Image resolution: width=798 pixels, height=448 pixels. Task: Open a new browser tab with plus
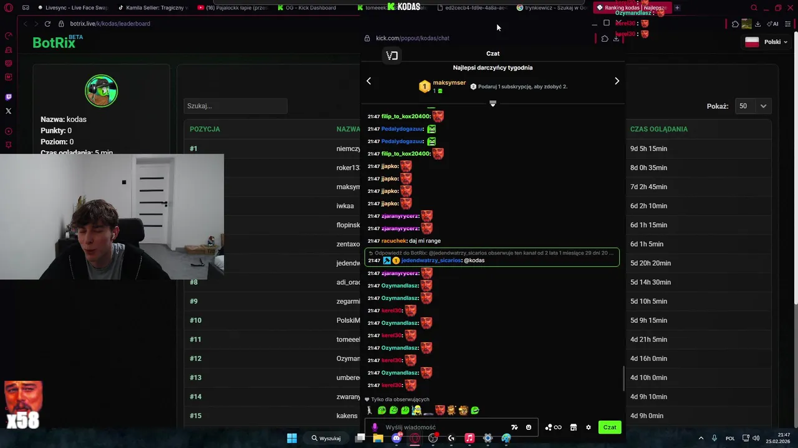click(x=677, y=8)
